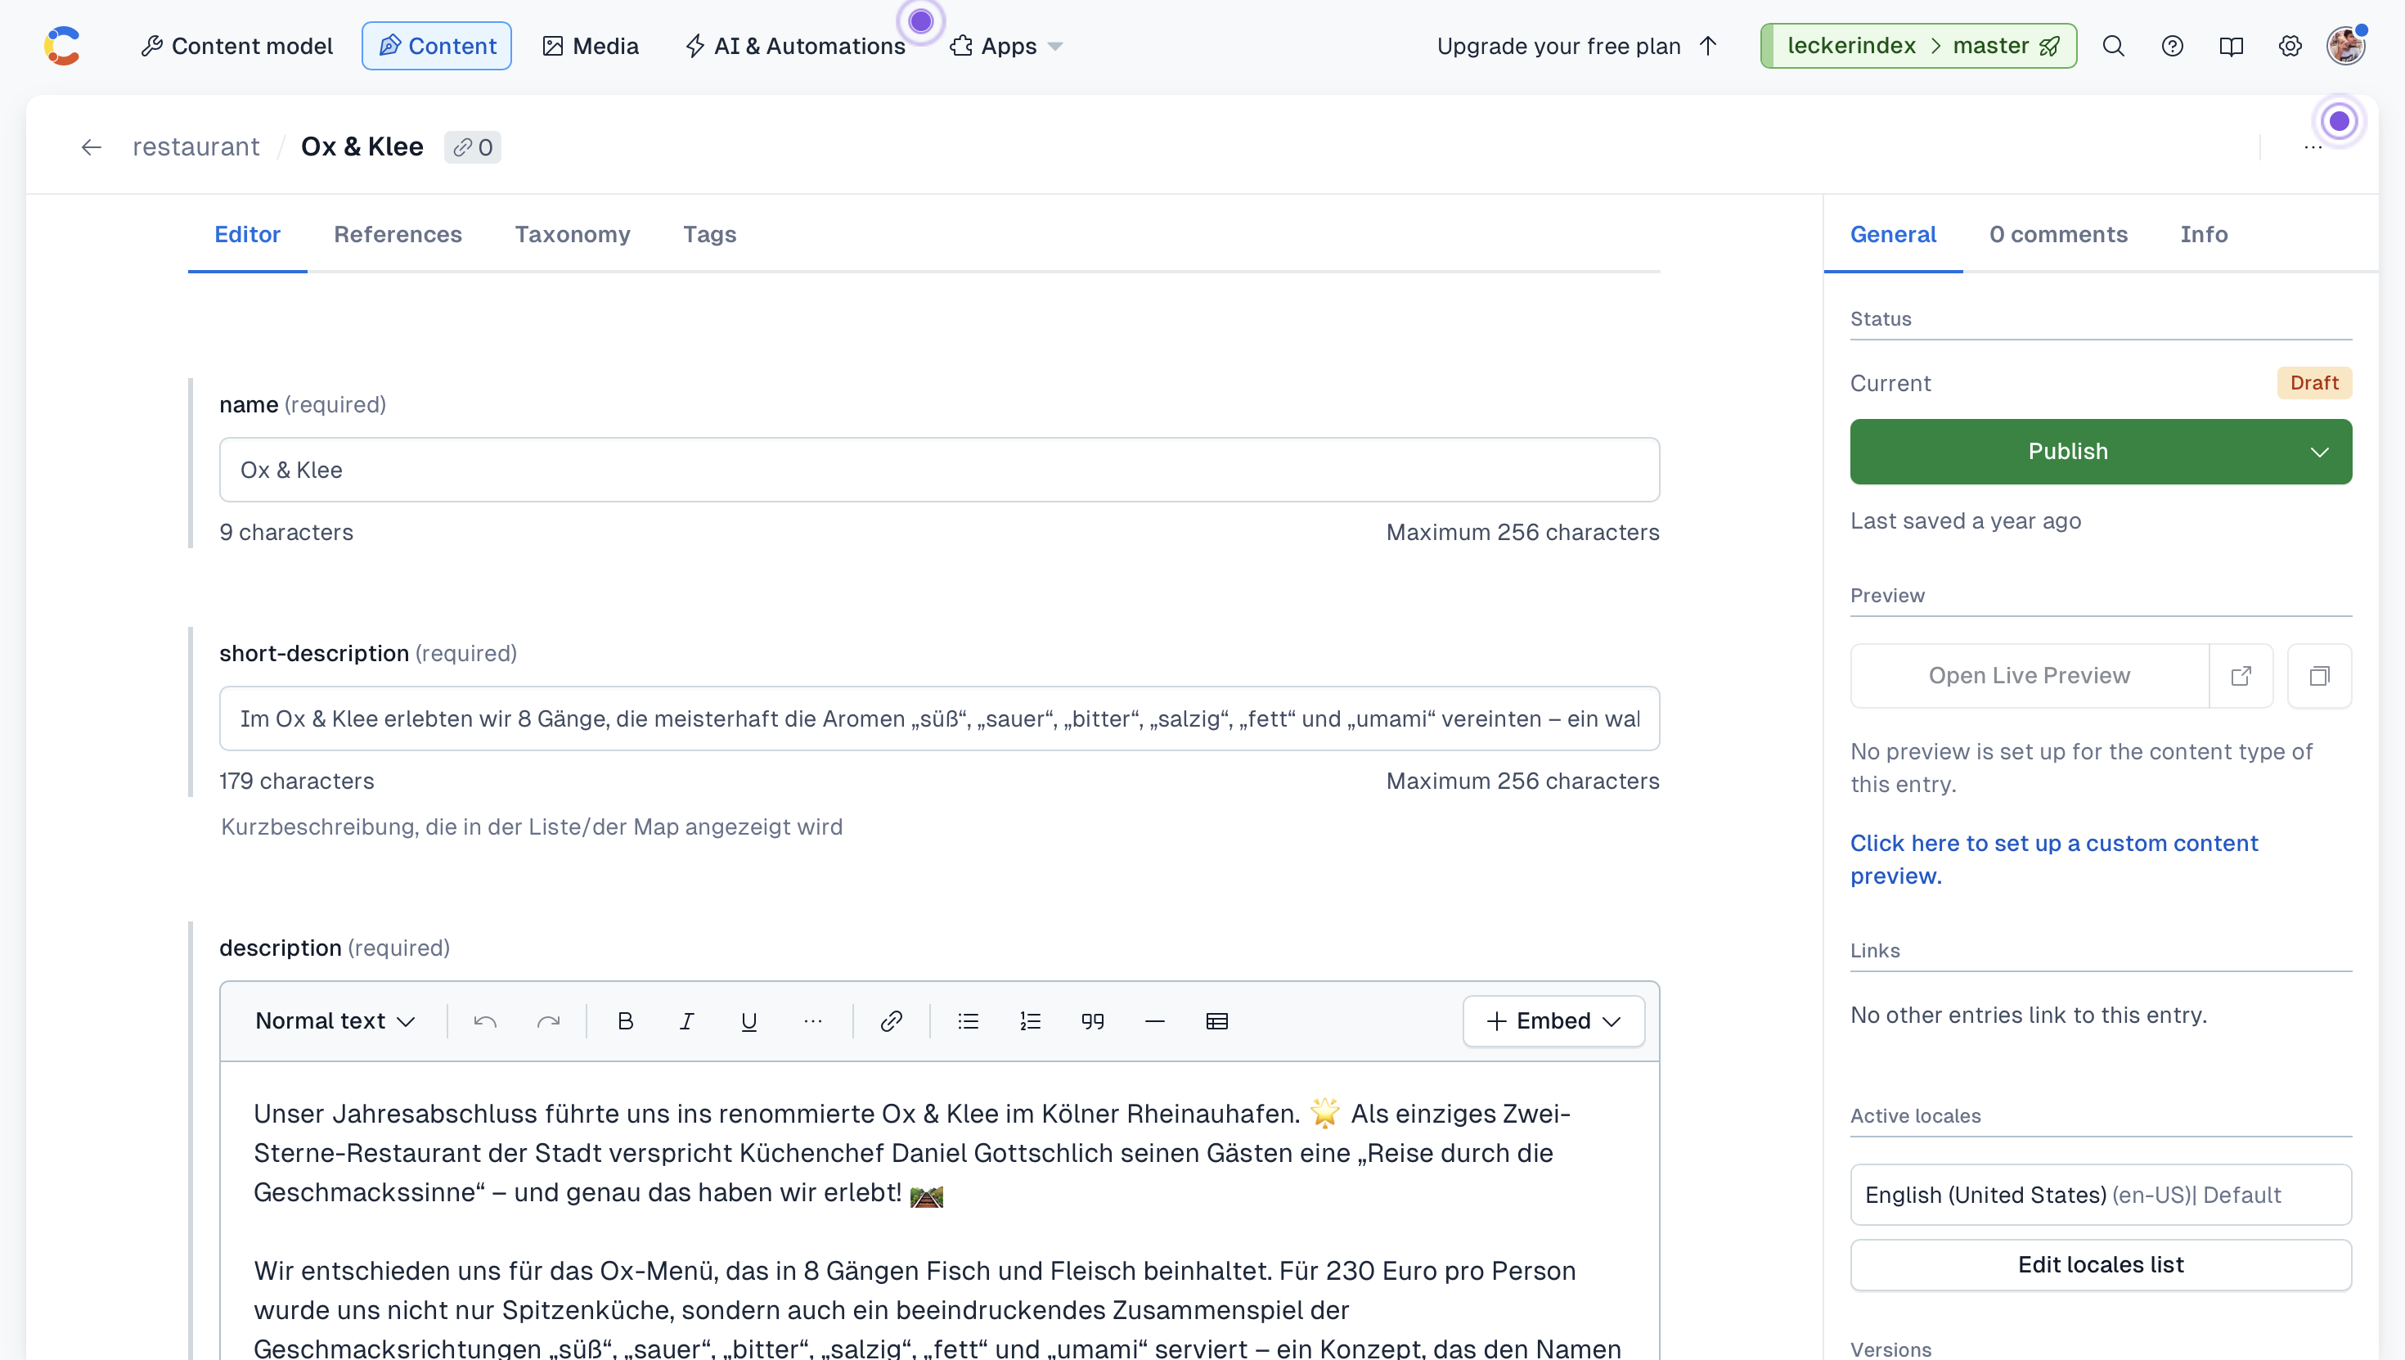This screenshot has width=2405, height=1360.
Task: Apply italic formatting
Action: point(686,1021)
